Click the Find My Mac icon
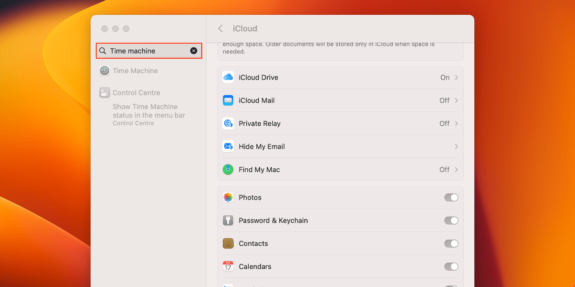575x287 pixels. (228, 169)
